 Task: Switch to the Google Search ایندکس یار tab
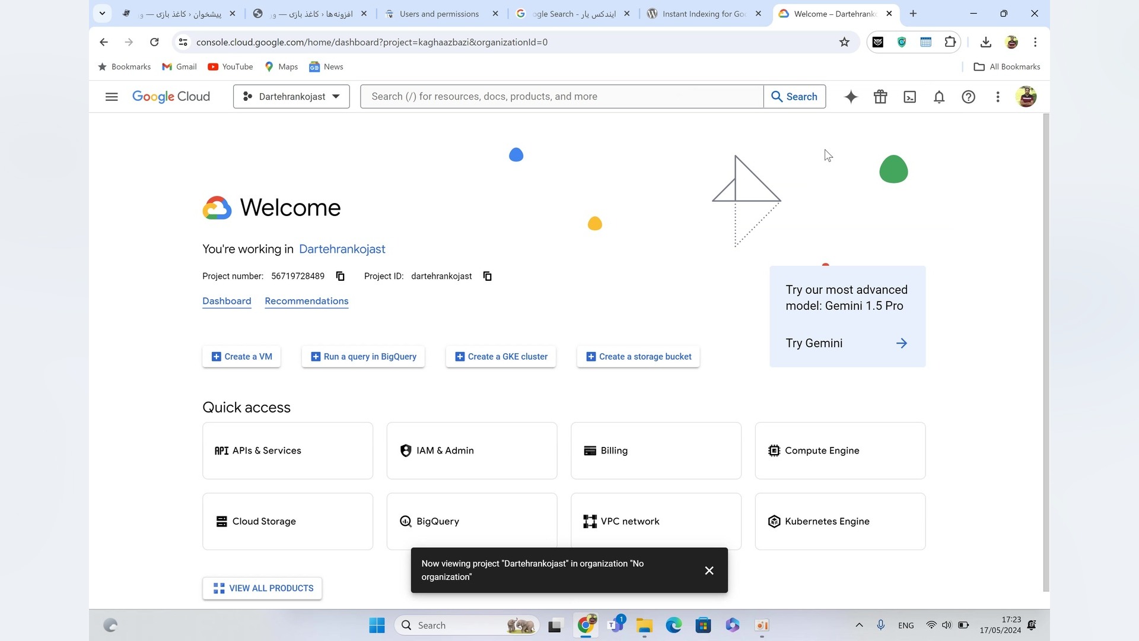574,14
